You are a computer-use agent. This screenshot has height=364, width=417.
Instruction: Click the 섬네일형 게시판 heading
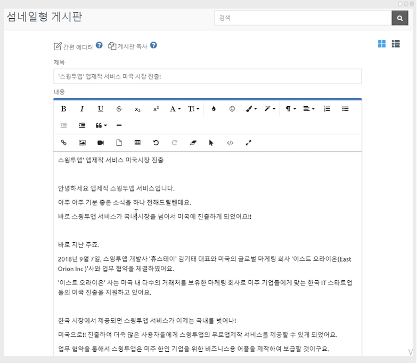point(44,17)
